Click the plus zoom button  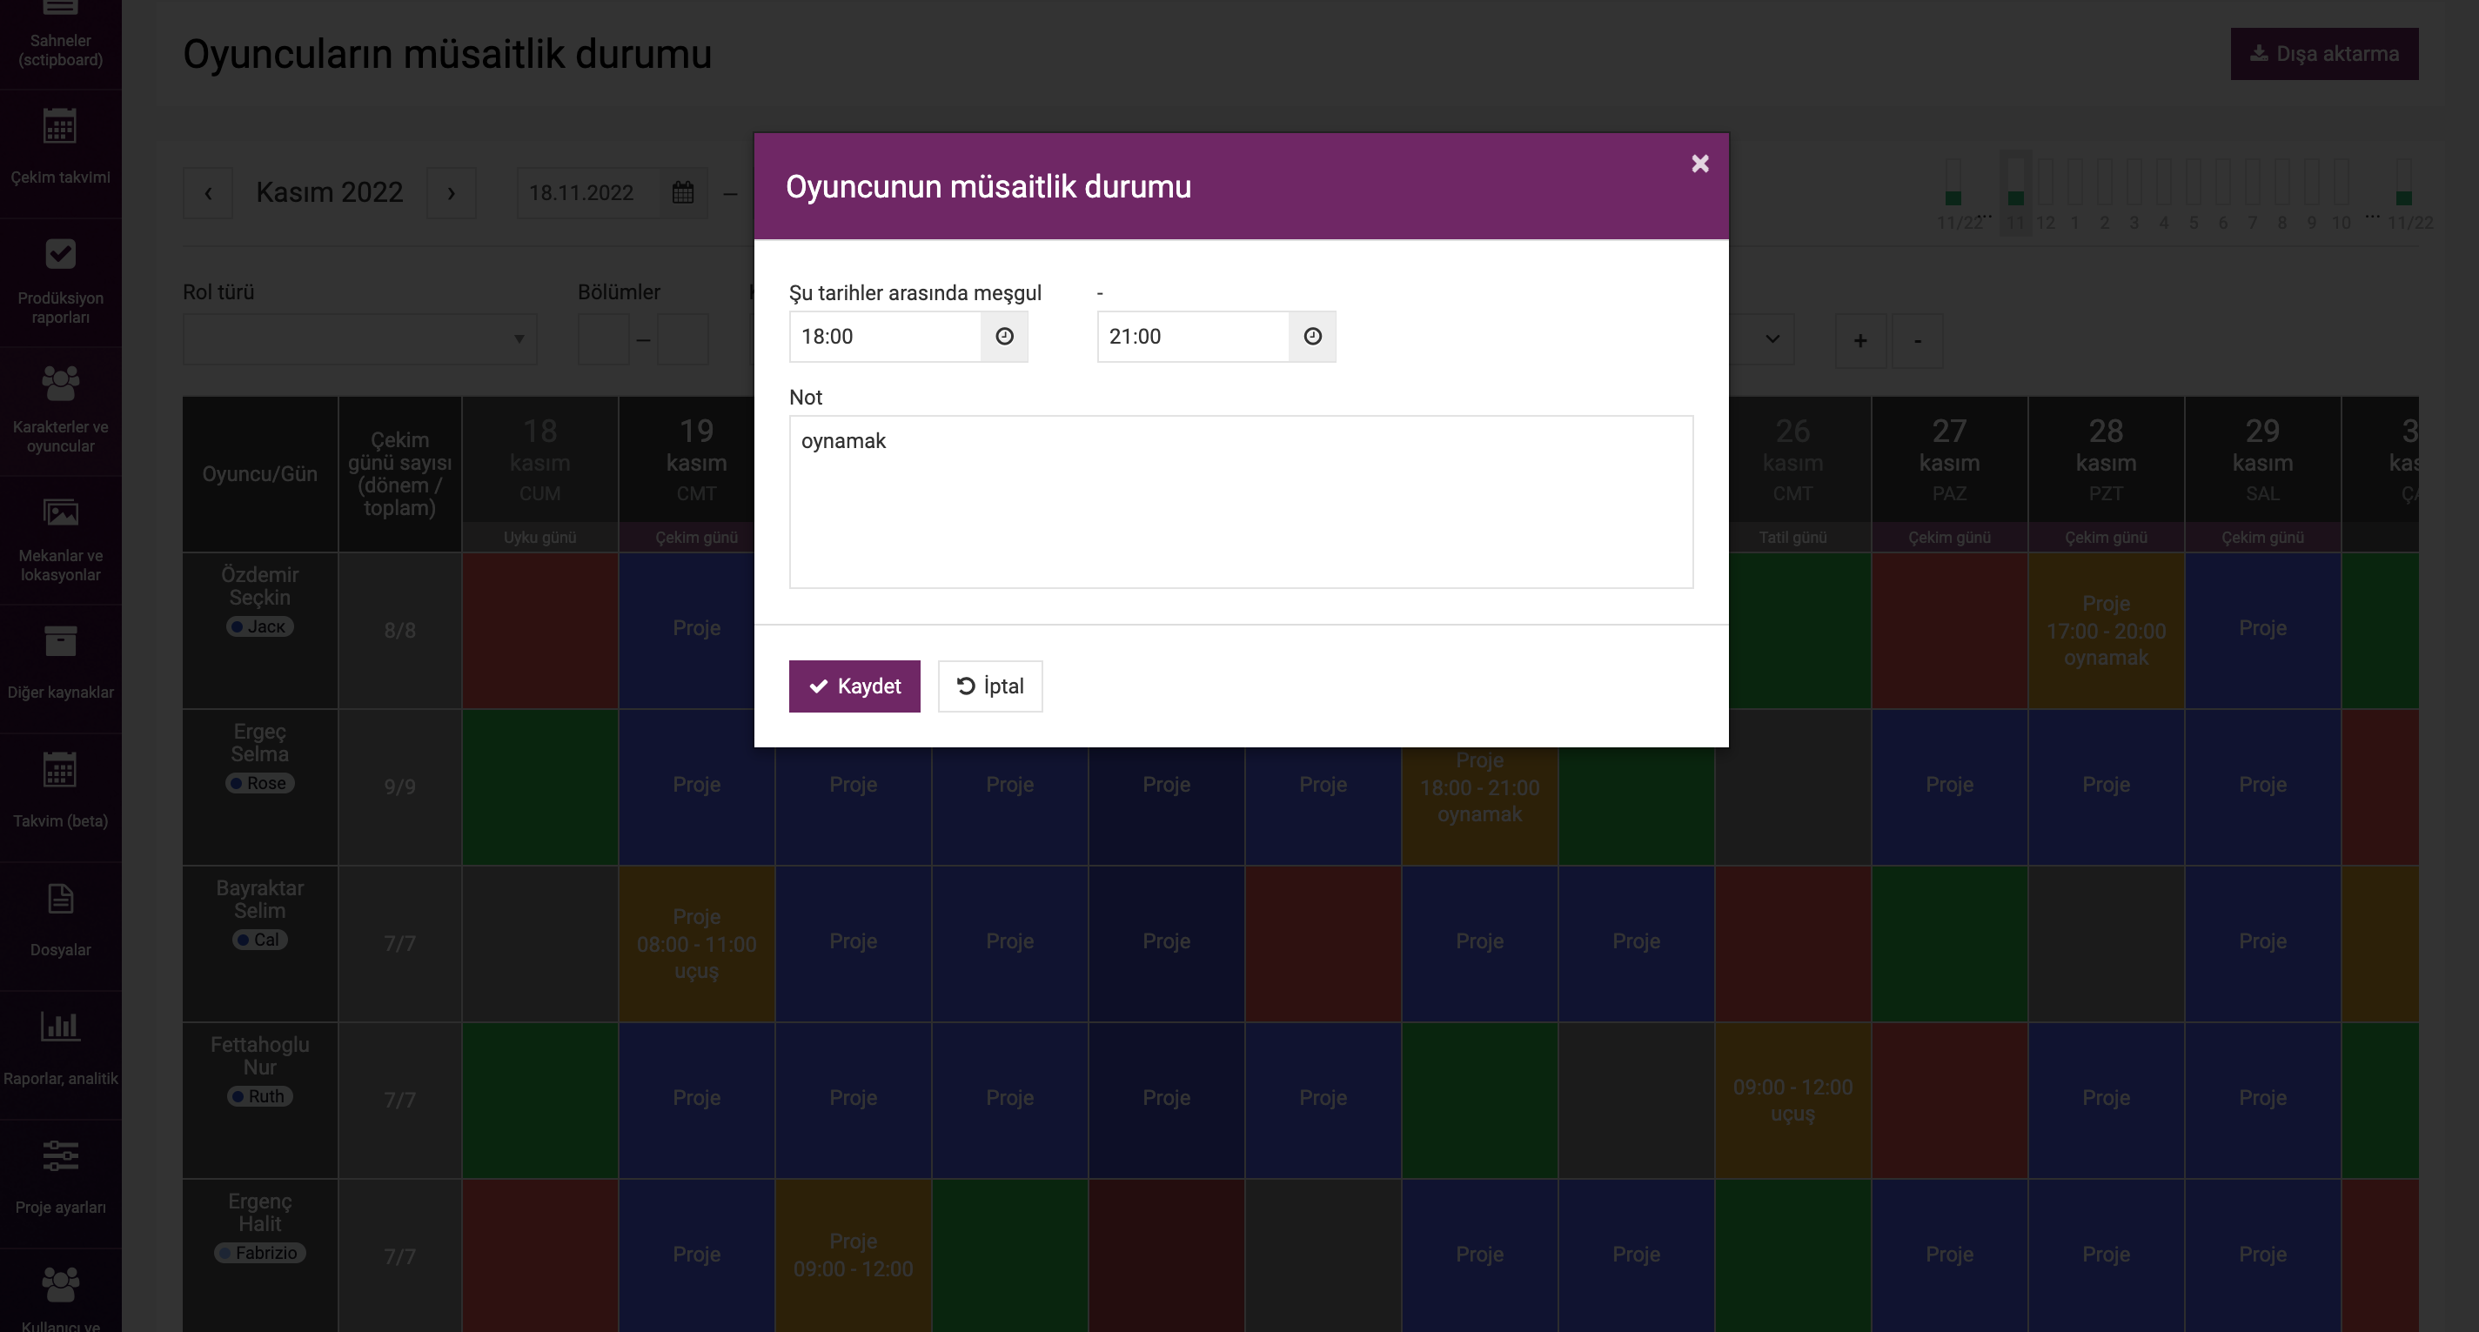click(1860, 339)
